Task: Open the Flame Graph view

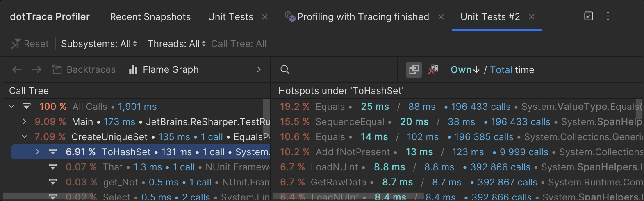Action: point(164,70)
